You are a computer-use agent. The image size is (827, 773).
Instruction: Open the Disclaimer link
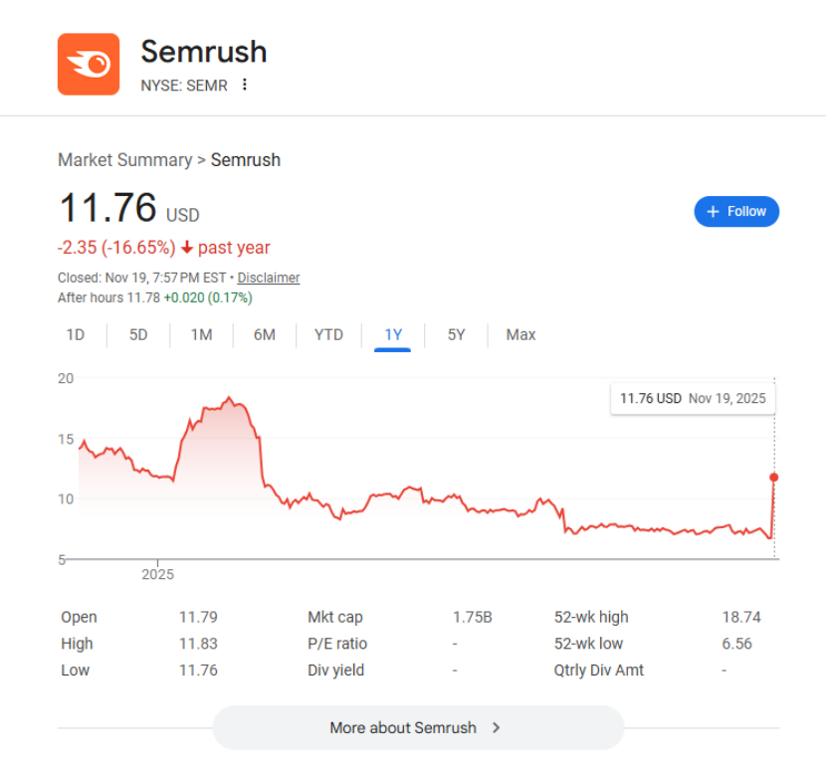tap(268, 279)
